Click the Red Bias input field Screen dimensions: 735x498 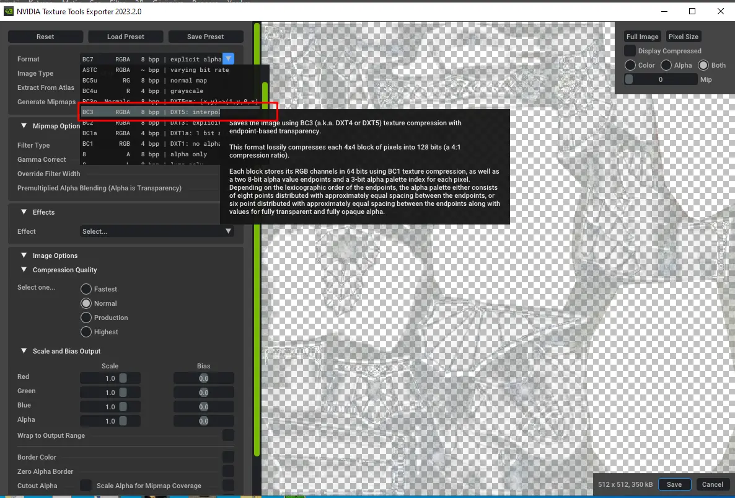(x=203, y=378)
